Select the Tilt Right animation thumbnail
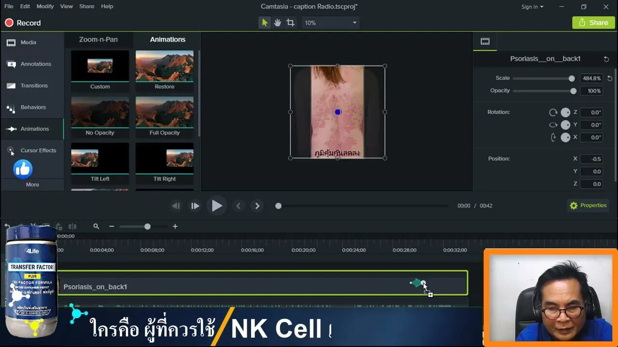 coord(165,162)
